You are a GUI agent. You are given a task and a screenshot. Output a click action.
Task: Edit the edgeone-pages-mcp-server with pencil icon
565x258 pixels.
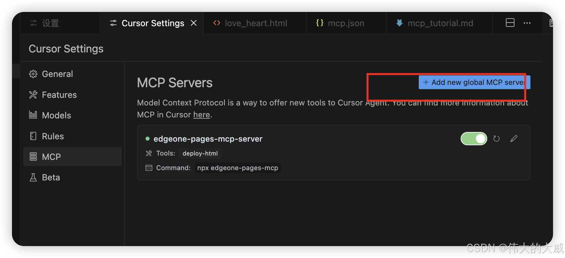pyautogui.click(x=514, y=139)
